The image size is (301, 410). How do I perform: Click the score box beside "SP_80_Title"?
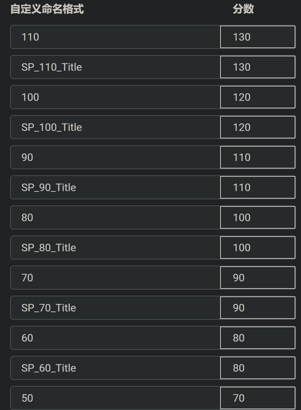257,248
